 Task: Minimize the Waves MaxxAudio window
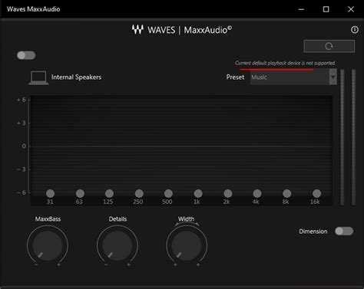[x=301, y=9]
